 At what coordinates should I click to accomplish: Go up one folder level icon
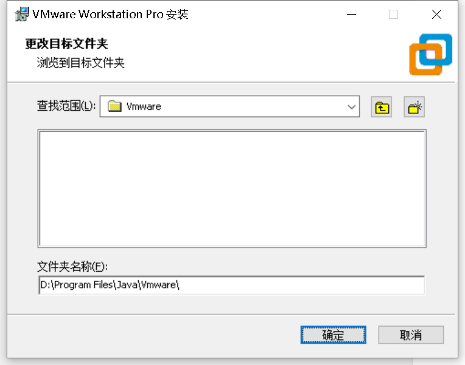(382, 107)
